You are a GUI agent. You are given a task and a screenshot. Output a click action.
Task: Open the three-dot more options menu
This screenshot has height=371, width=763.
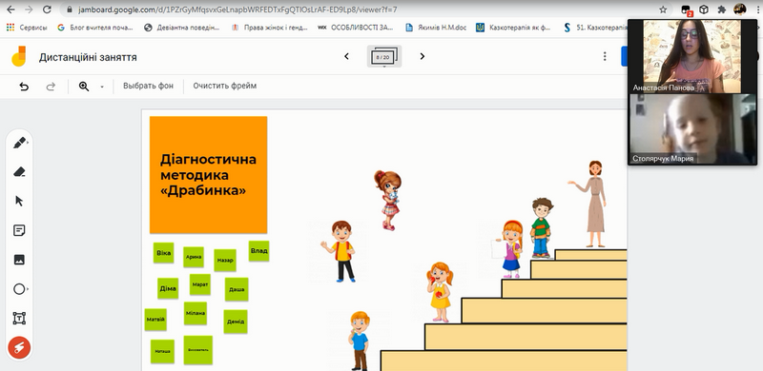coord(605,56)
